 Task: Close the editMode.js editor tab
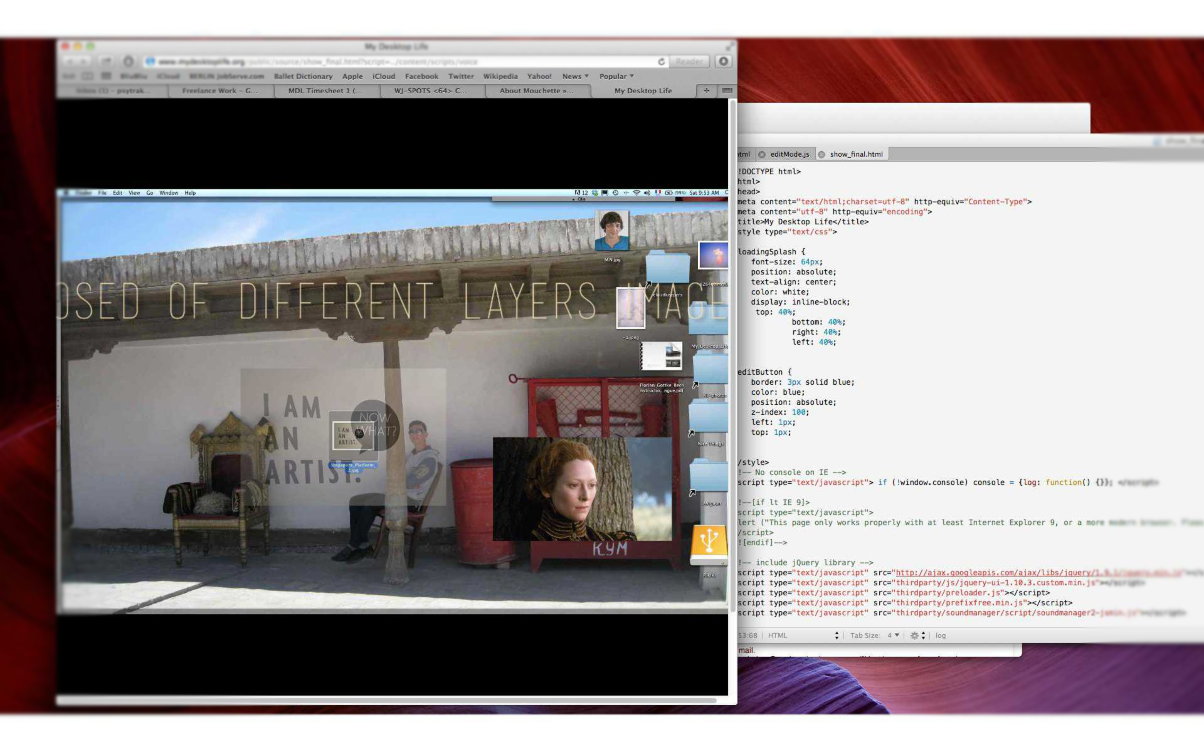tap(762, 154)
